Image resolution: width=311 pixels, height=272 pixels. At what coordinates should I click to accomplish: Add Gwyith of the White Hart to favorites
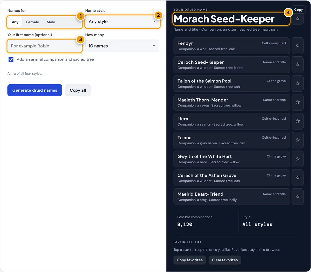pyautogui.click(x=298, y=159)
